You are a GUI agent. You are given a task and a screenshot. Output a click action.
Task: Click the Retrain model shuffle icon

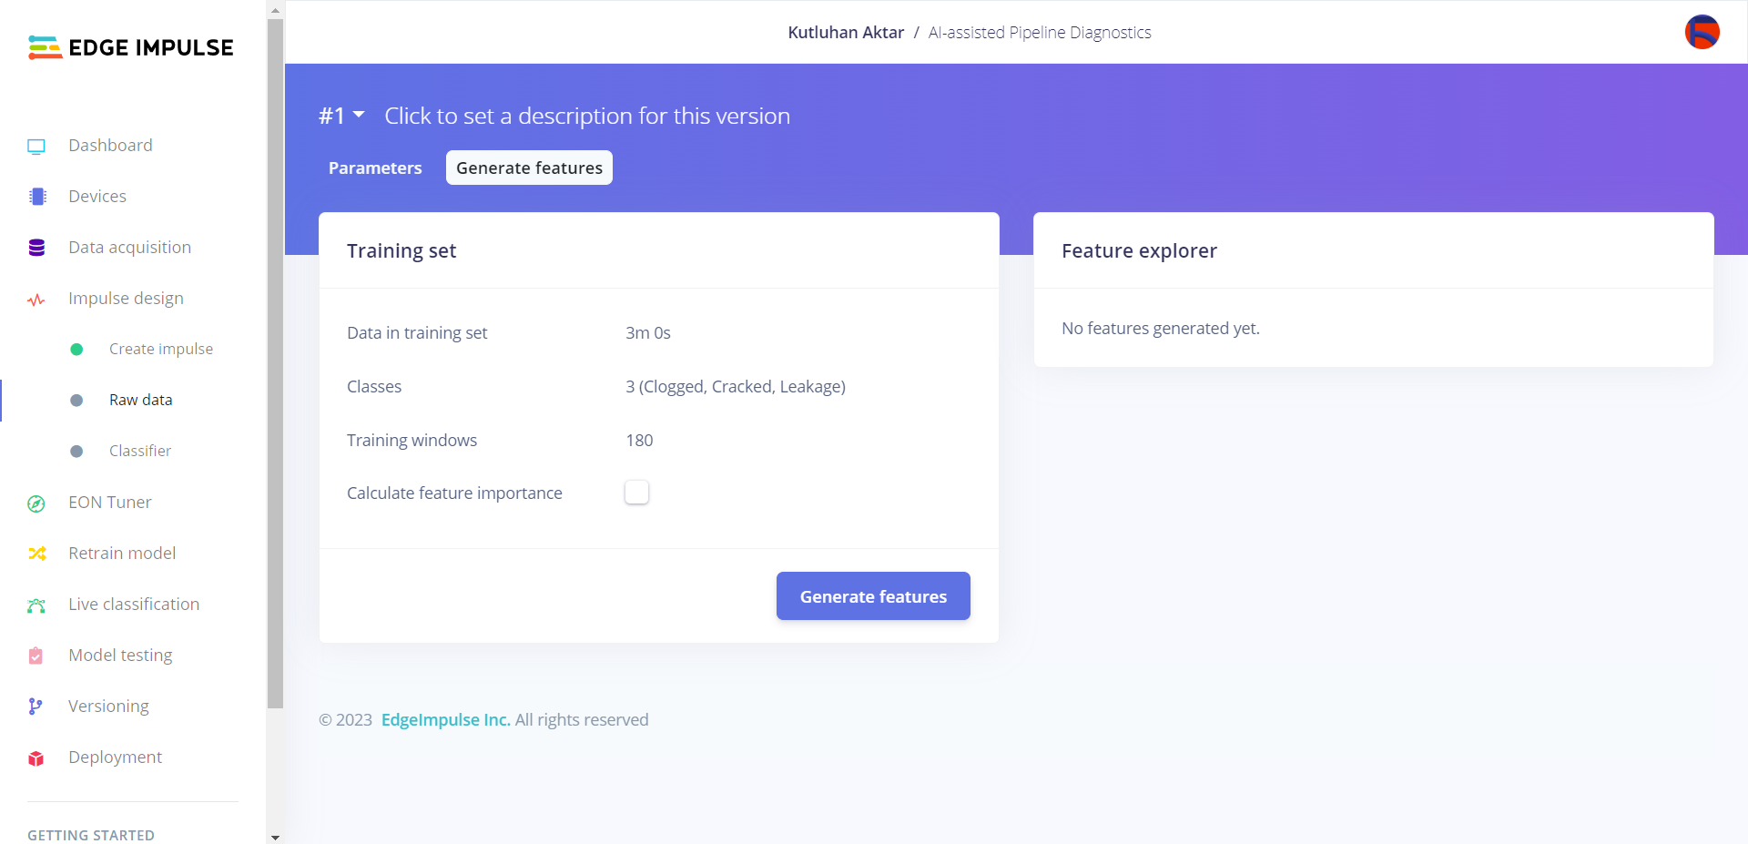(x=37, y=554)
